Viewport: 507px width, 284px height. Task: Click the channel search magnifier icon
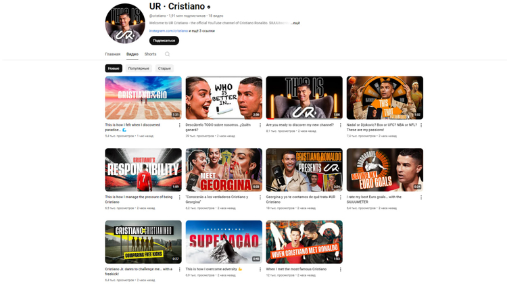[167, 54]
